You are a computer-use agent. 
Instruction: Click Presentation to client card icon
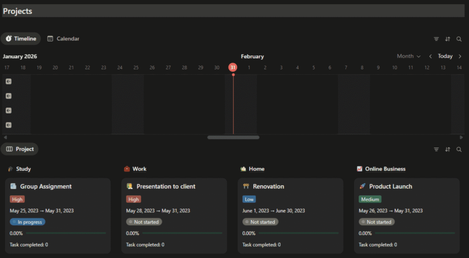[x=130, y=186]
